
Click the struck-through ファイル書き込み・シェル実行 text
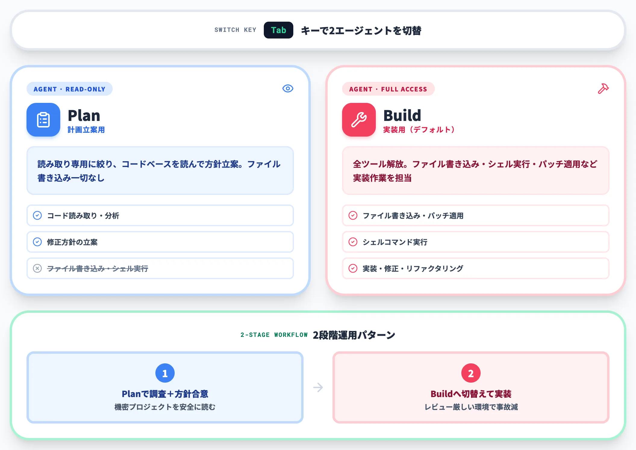click(98, 269)
